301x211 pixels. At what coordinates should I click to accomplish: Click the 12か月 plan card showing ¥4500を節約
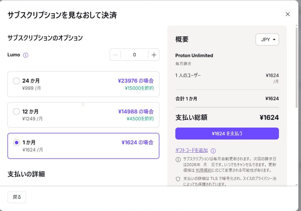tap(83, 115)
